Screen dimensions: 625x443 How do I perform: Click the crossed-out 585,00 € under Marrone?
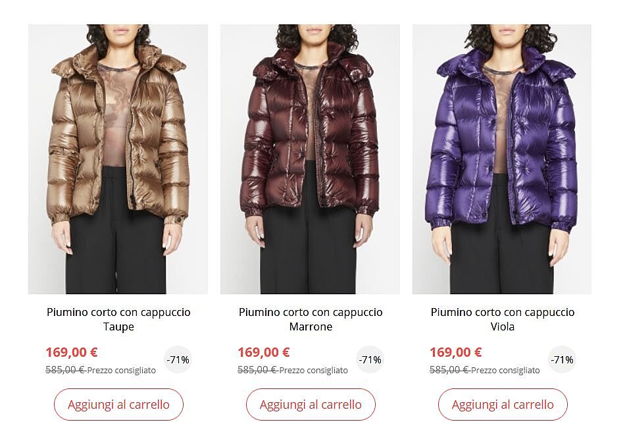(x=257, y=370)
